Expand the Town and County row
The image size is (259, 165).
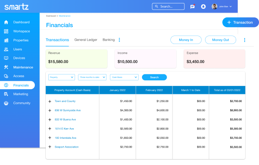pyautogui.click(x=50, y=101)
